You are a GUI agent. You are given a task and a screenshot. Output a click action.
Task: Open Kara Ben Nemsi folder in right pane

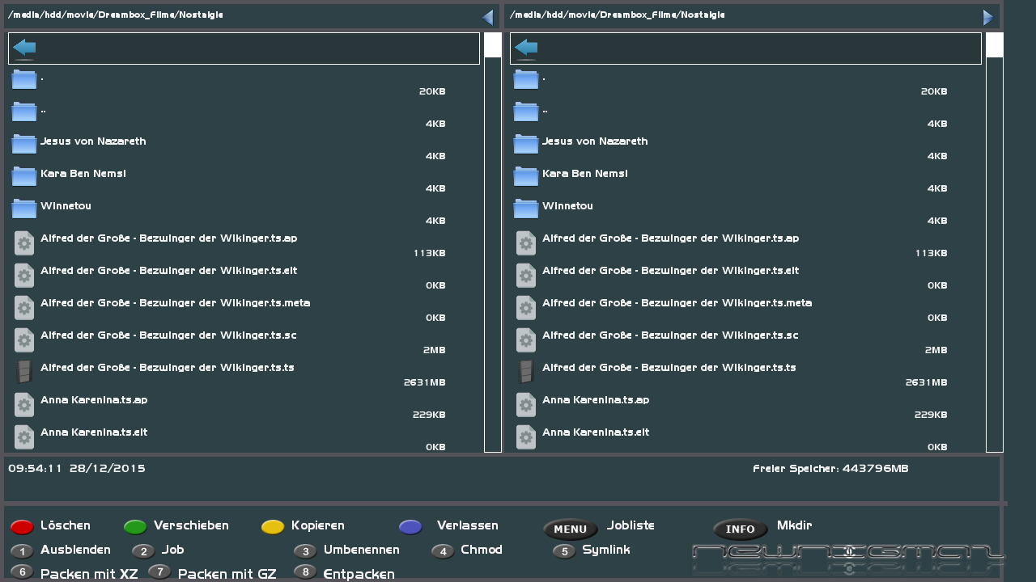584,174
